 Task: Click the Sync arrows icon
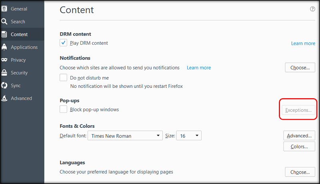(4, 85)
